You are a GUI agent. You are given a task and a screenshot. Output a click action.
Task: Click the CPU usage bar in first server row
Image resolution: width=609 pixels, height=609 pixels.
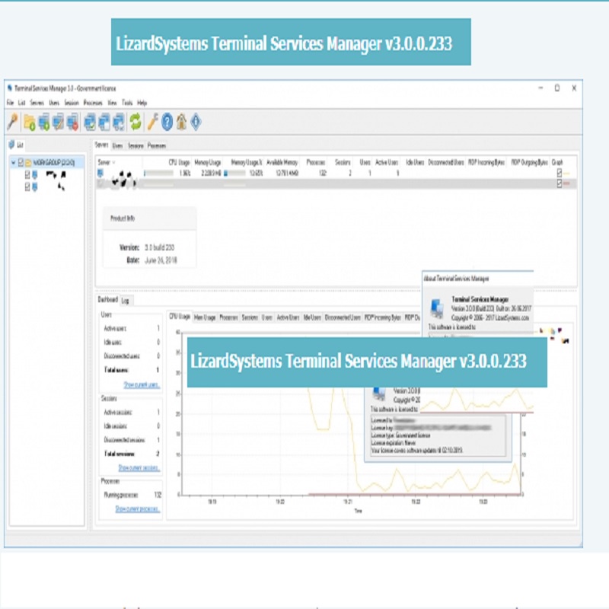(158, 174)
